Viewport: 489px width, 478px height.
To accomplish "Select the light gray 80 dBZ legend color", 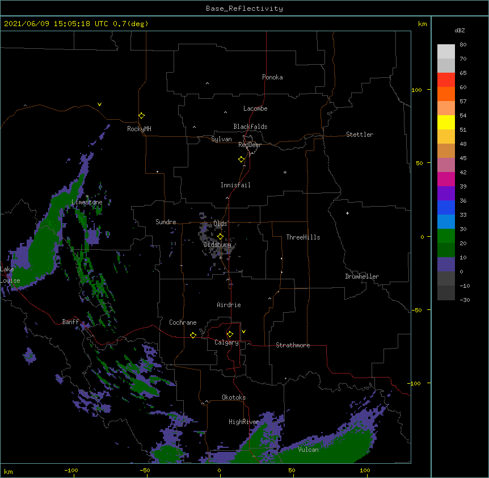I will 446,52.
